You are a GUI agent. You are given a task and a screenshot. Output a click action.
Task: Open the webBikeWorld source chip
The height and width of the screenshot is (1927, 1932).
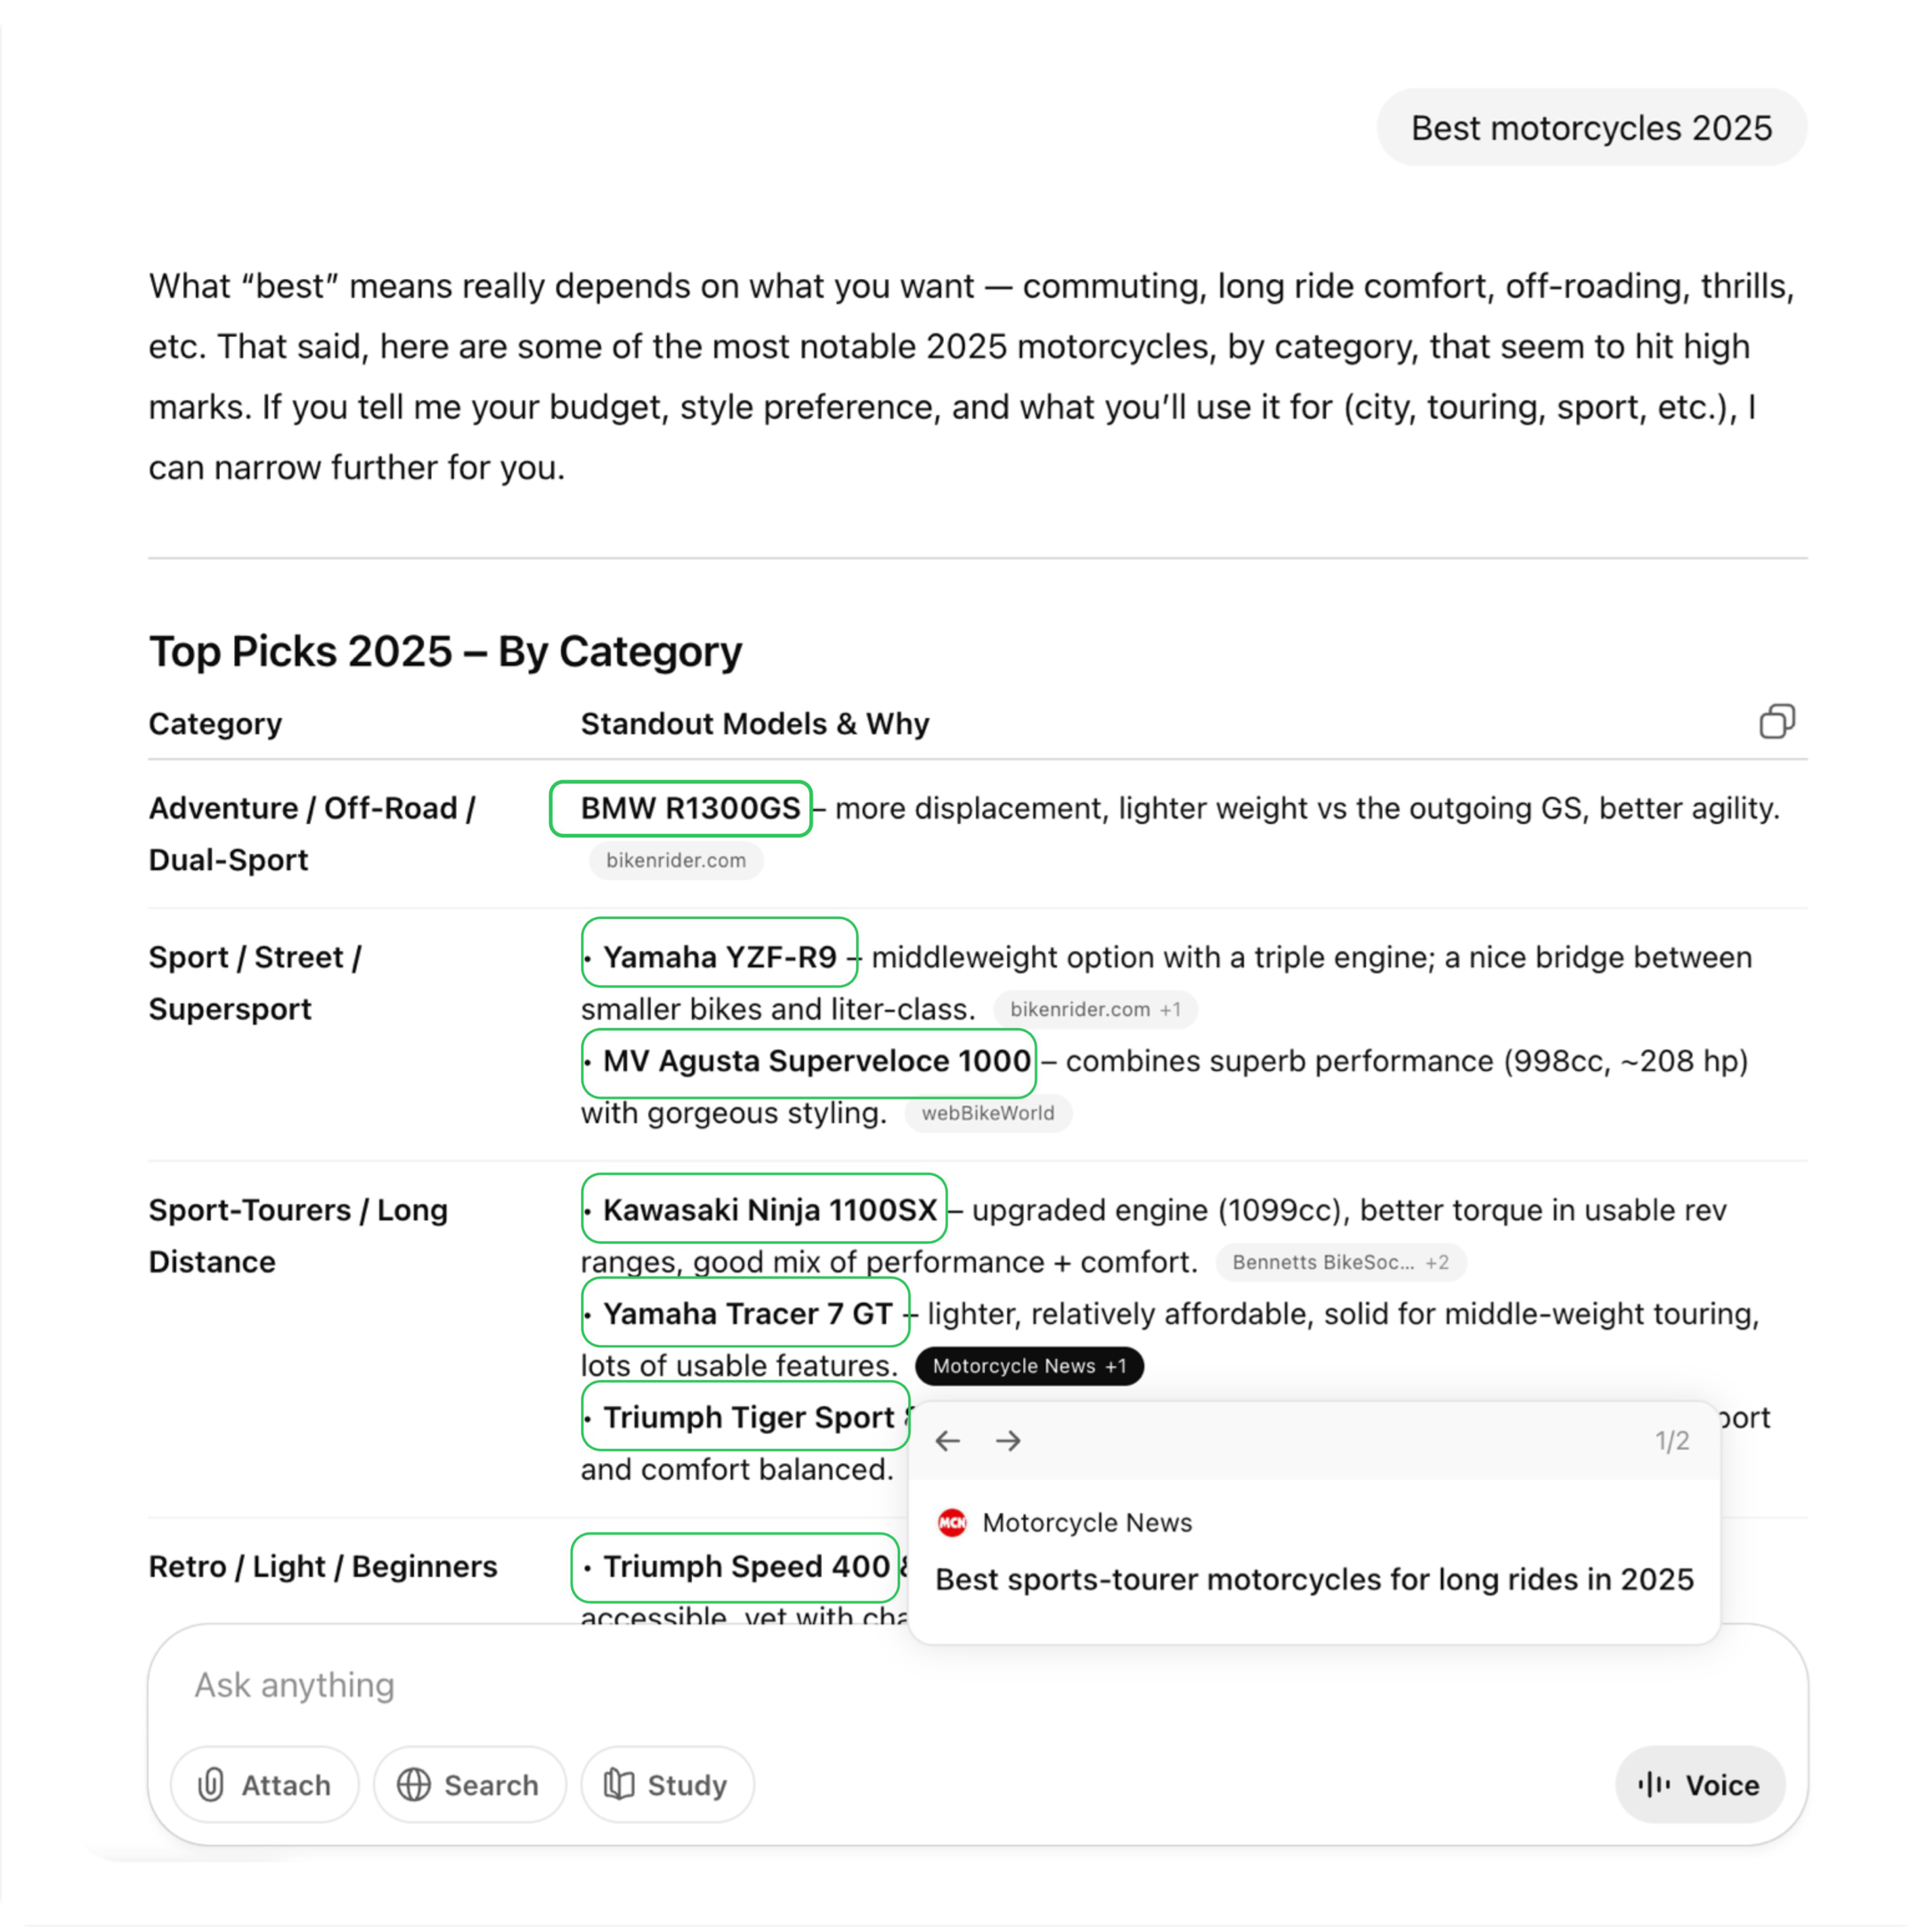(x=987, y=1113)
